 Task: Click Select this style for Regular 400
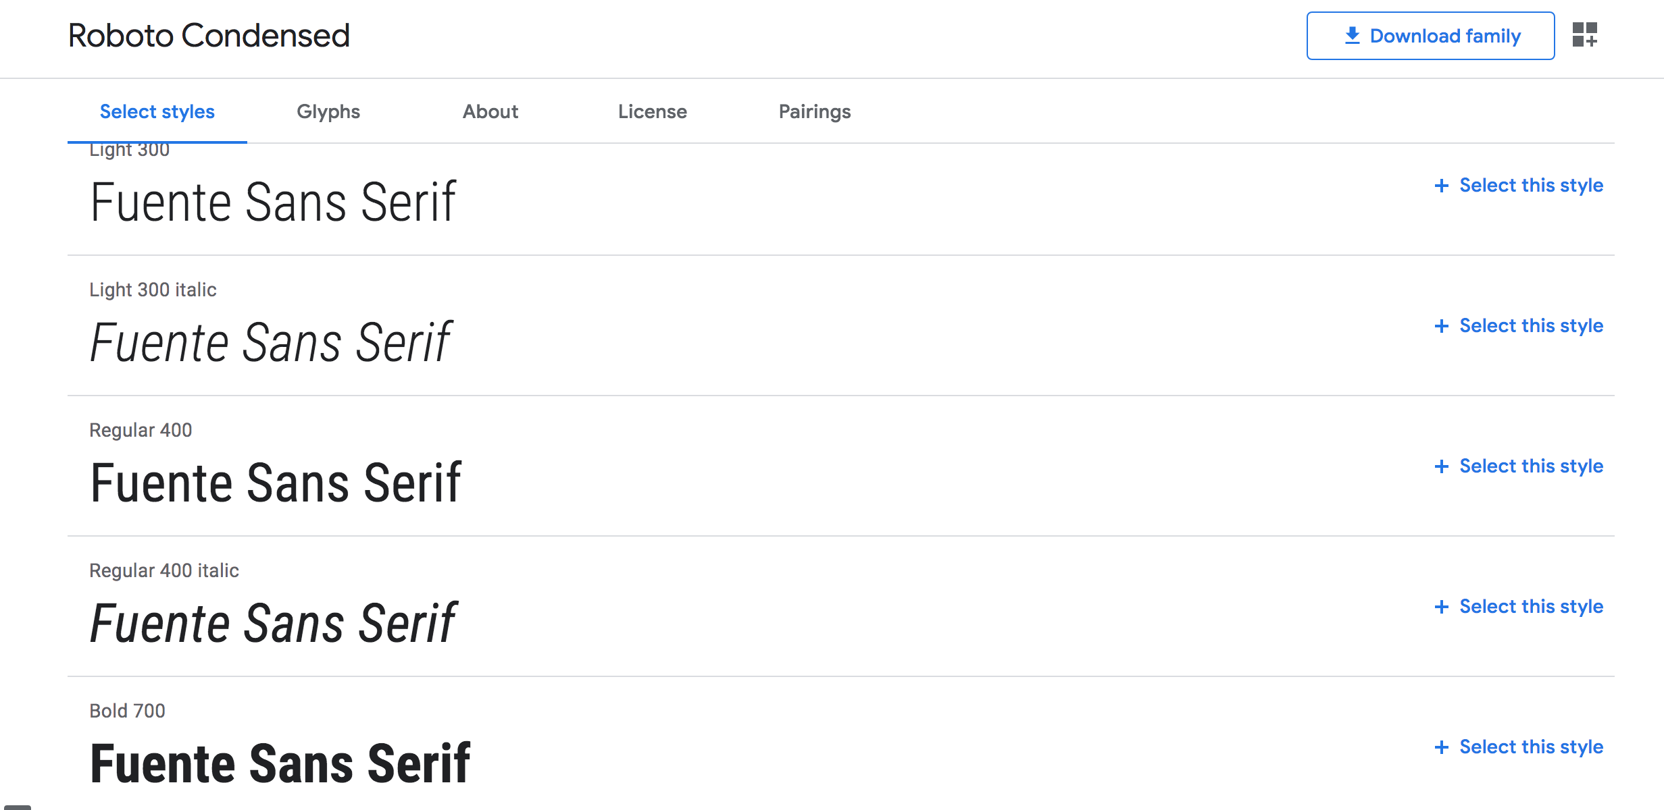pos(1532,466)
